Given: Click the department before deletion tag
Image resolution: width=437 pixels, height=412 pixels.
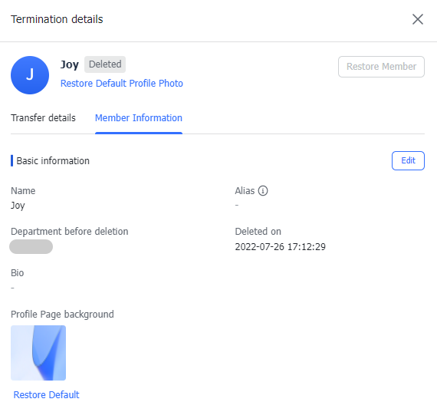Looking at the screenshot, I should [x=31, y=246].
